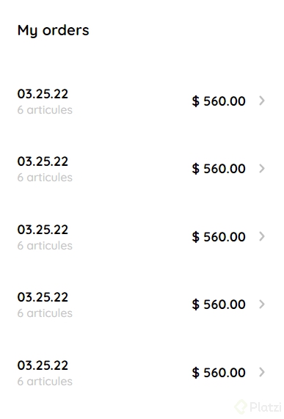Image resolution: width=284 pixels, height=419 pixels.
Task: Open the fourth order dated 03.25.22
Action: [43, 297]
